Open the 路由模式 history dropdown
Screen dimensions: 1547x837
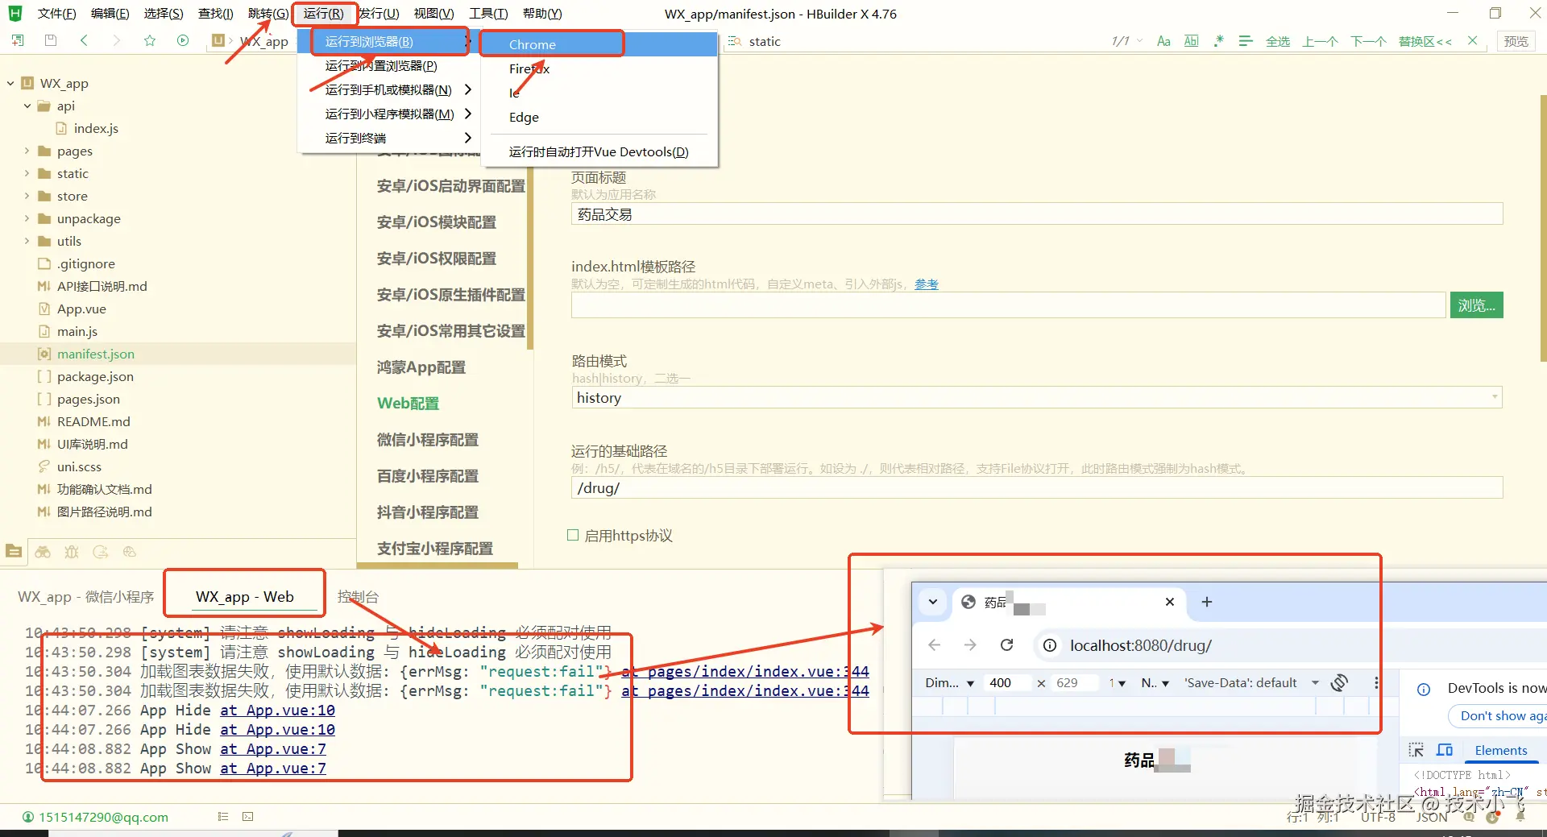point(1036,397)
